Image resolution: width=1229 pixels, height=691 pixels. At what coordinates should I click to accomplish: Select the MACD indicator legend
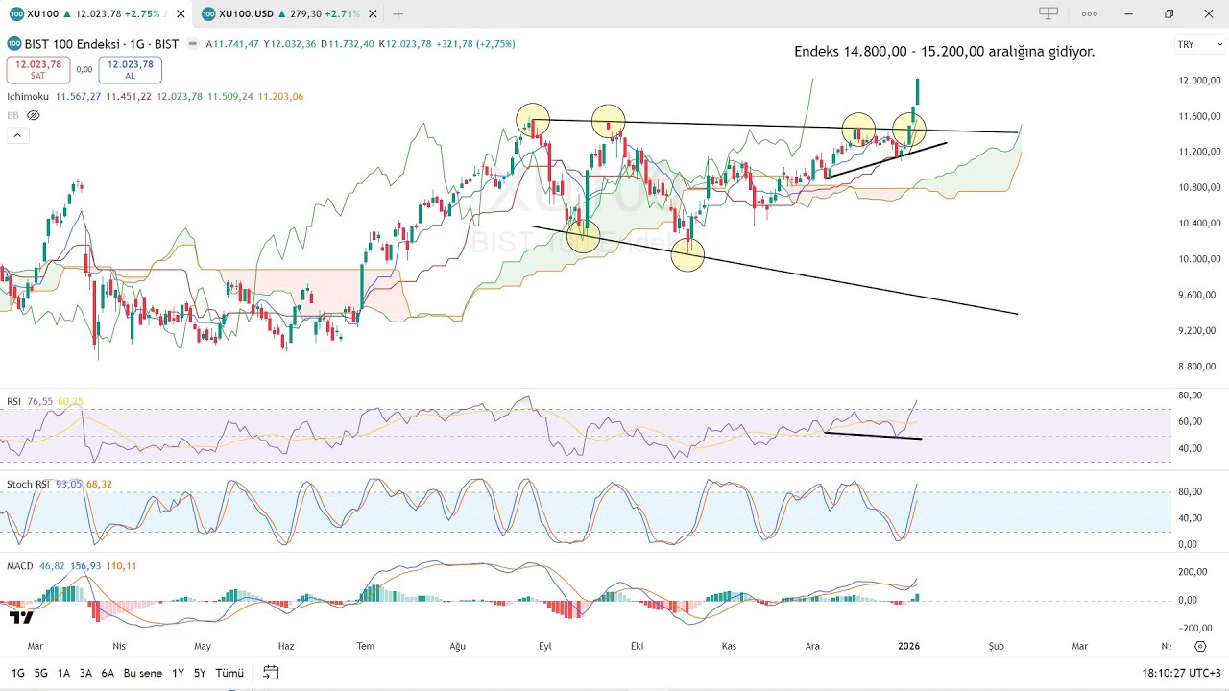(x=20, y=566)
